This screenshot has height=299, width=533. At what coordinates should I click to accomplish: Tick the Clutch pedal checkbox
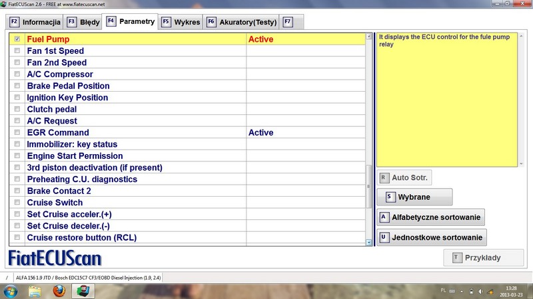point(17,109)
